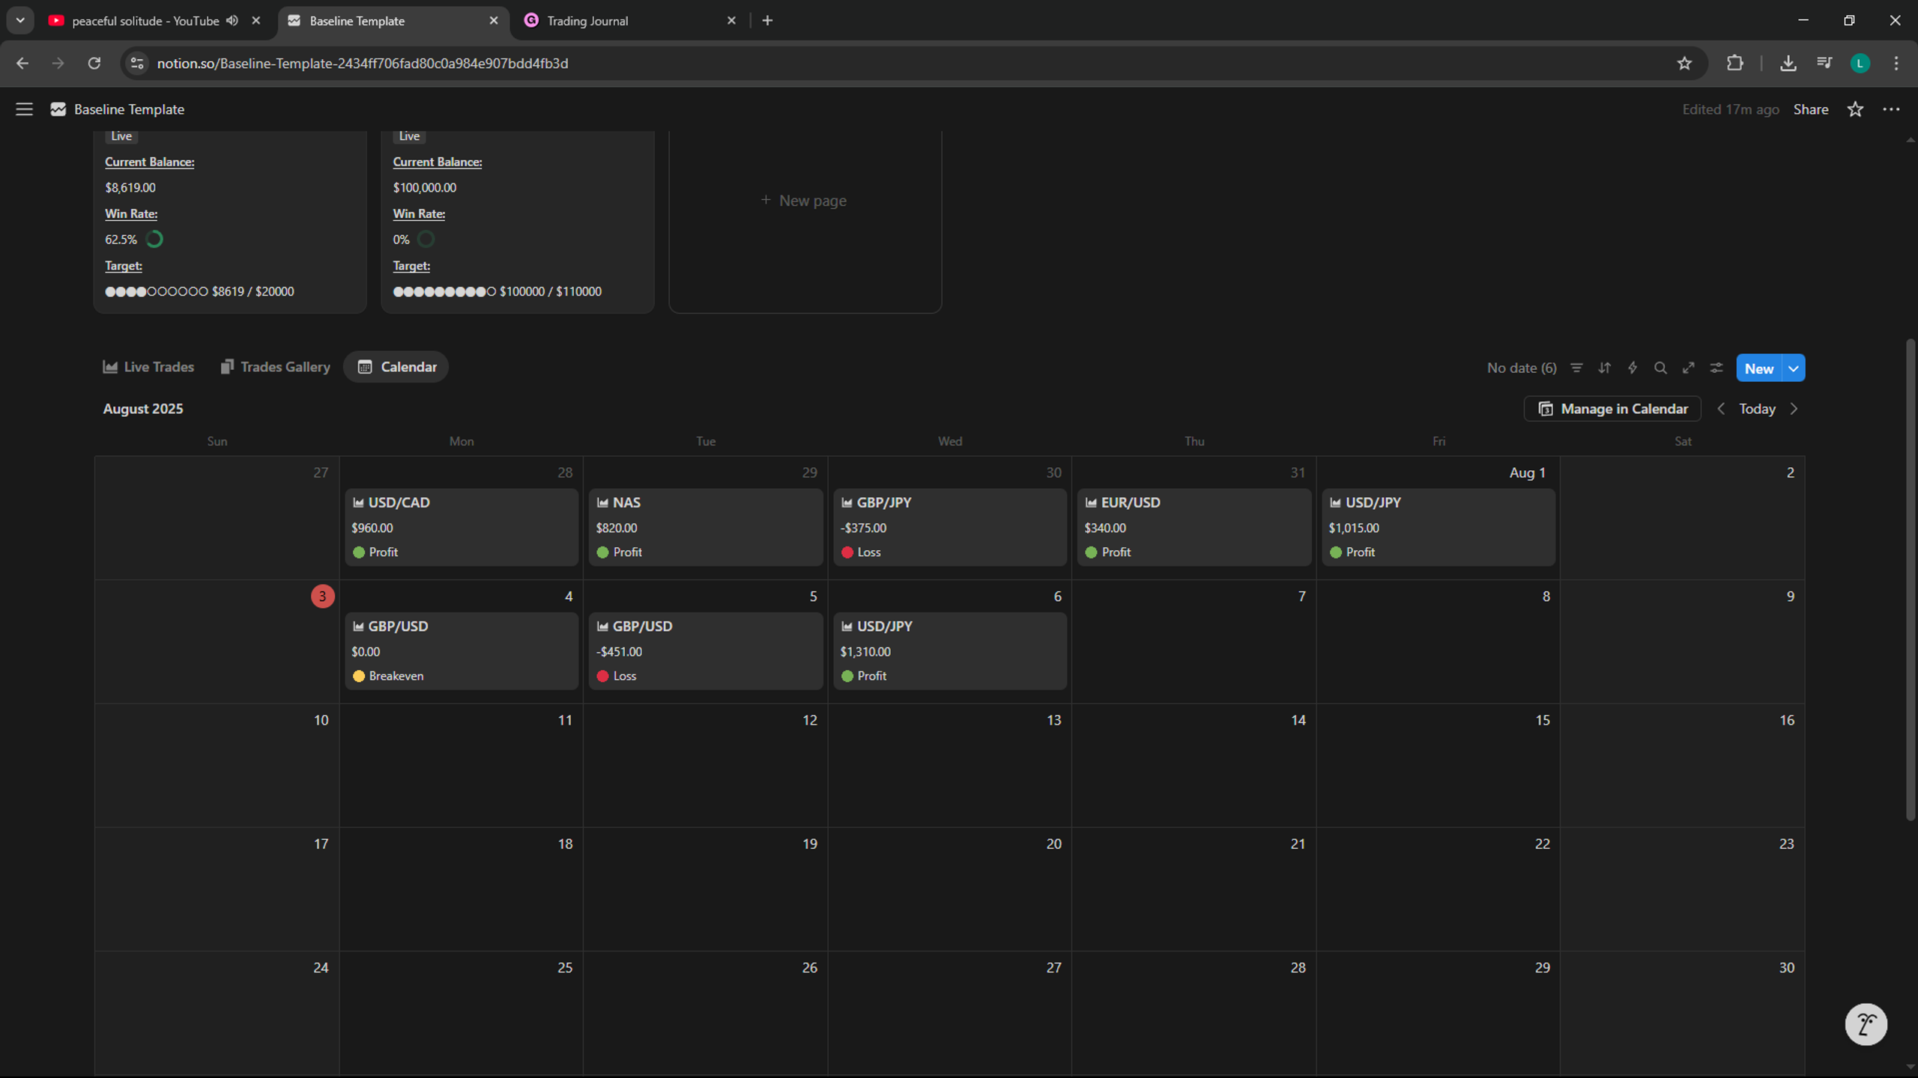The height and width of the screenshot is (1078, 1918).
Task: Select the Calendar view tab
Action: coord(396,367)
